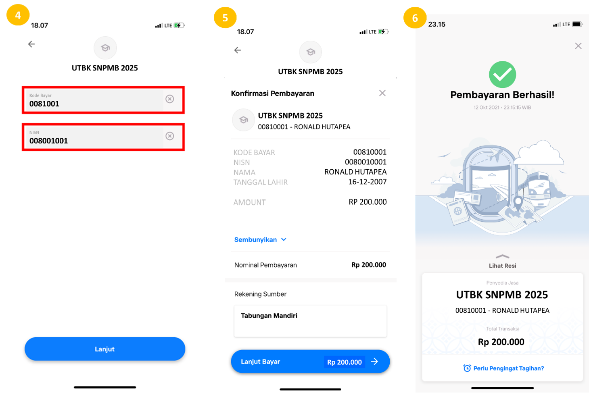
Task: Clear the Kode Bayar field
Action: (170, 99)
